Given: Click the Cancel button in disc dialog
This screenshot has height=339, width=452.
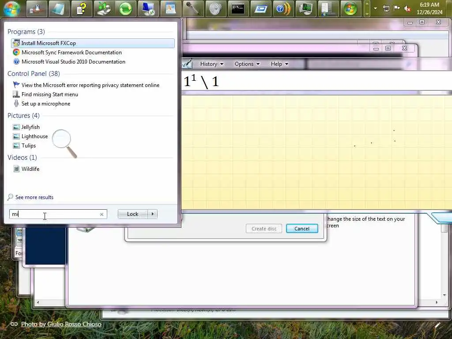Looking at the screenshot, I should tap(302, 229).
